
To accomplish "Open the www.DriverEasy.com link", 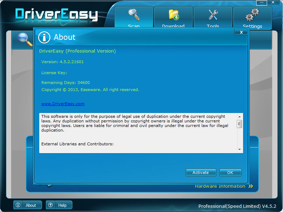I will point(63,104).
